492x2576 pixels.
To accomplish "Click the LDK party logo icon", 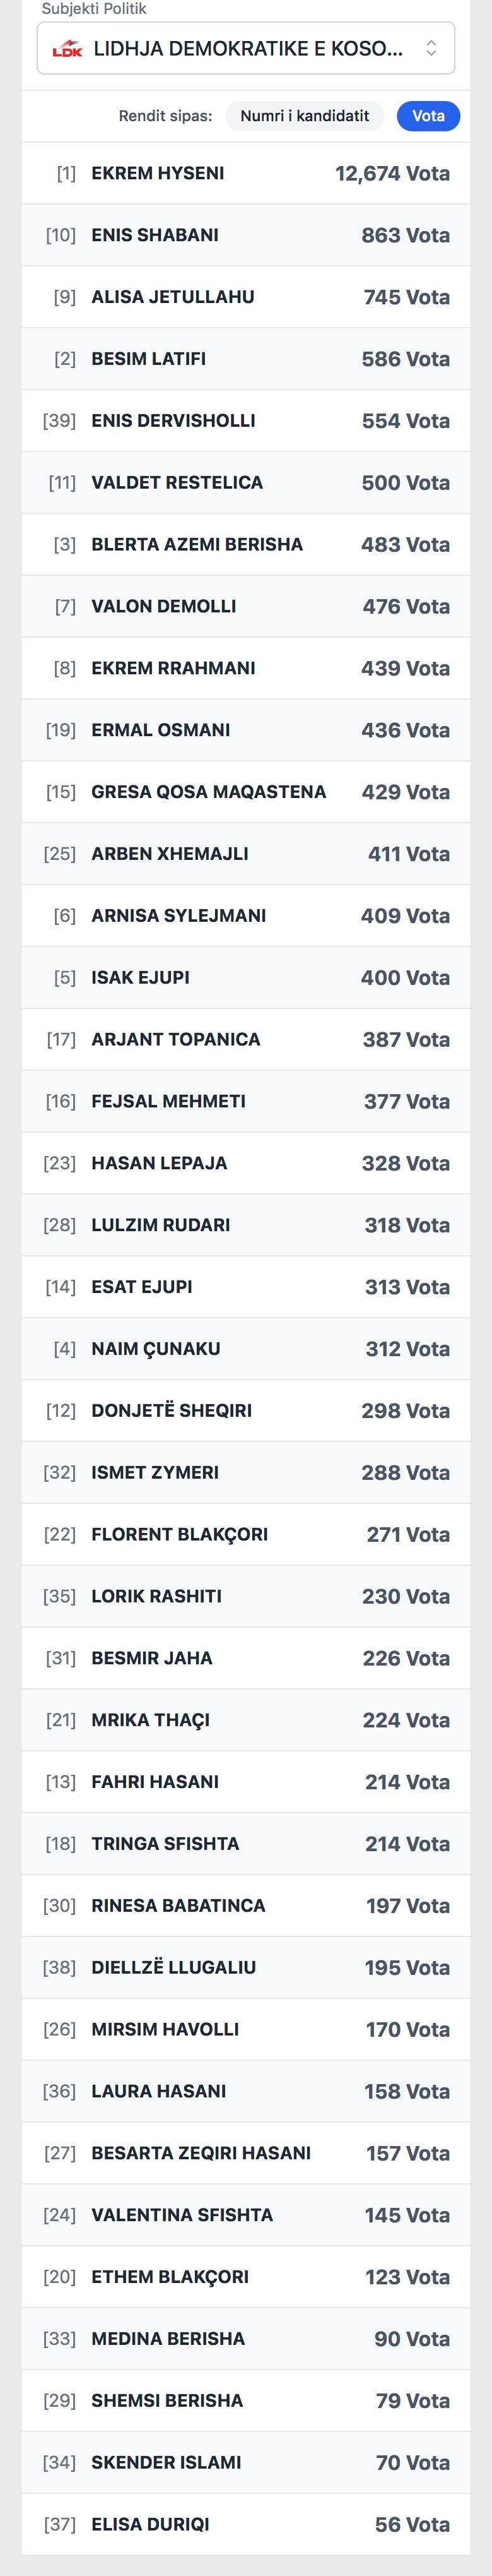I will click(x=67, y=49).
